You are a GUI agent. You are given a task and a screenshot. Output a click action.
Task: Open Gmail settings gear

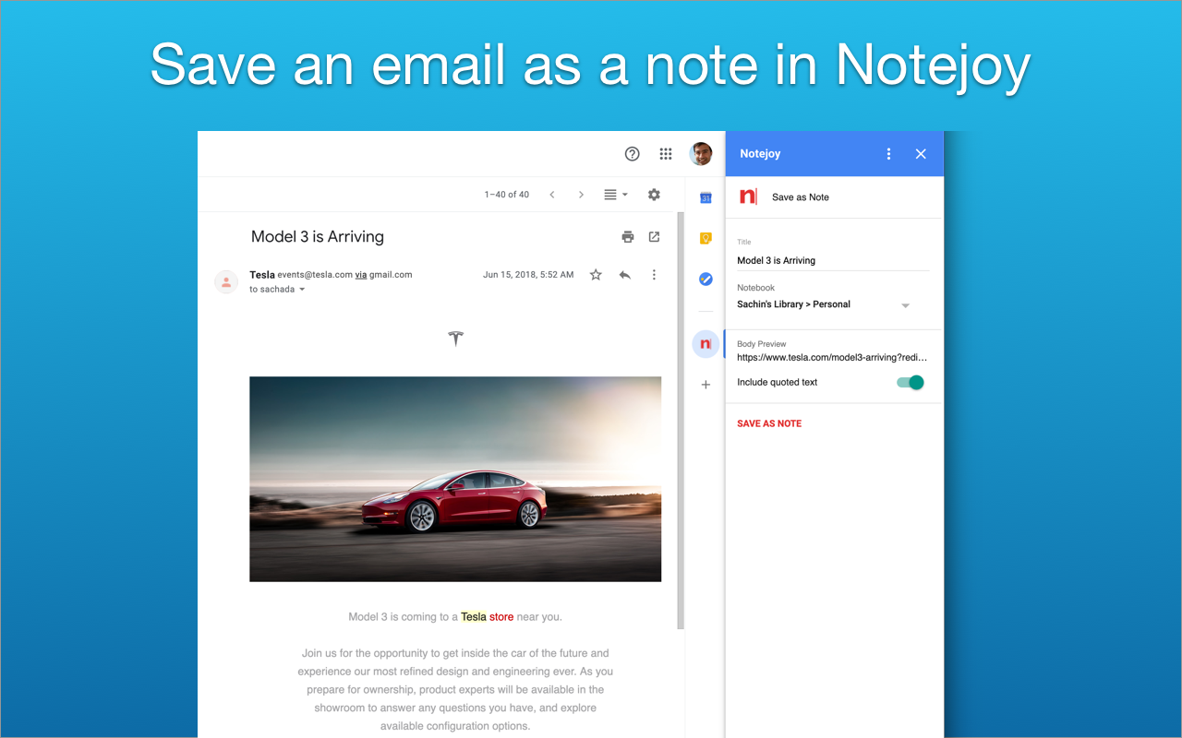point(654,195)
